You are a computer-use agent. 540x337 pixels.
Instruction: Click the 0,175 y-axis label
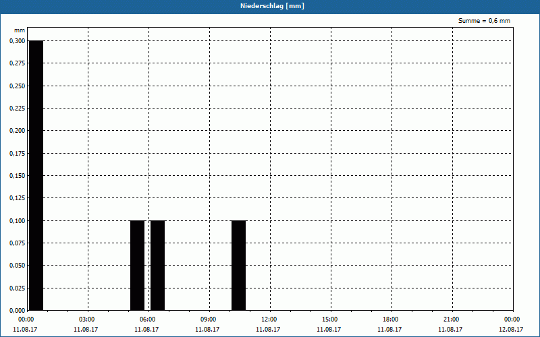click(18, 154)
